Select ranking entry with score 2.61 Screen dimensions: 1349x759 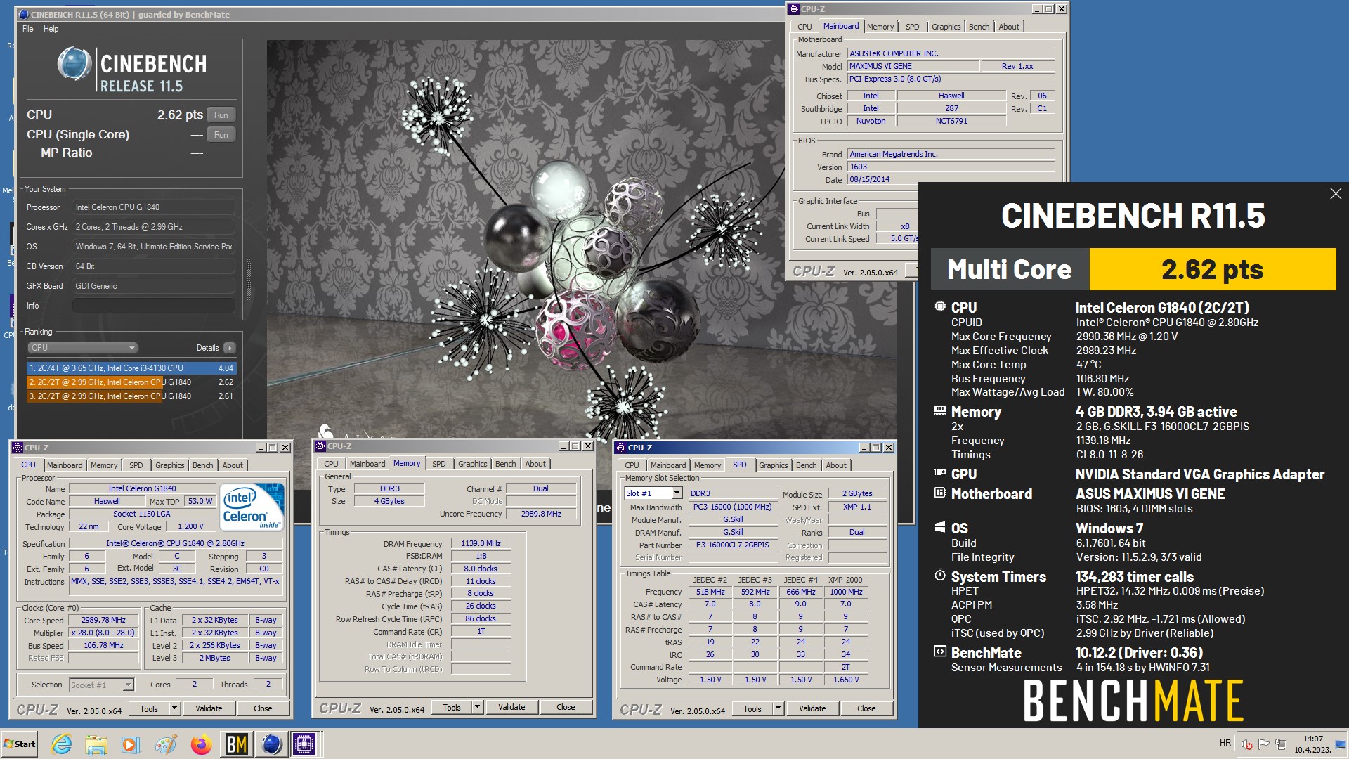coord(131,396)
